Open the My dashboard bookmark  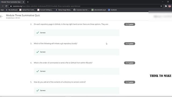(x=12, y=10)
